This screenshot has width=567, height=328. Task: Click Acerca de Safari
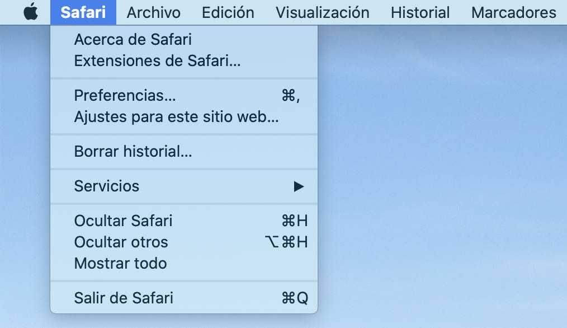coord(133,39)
